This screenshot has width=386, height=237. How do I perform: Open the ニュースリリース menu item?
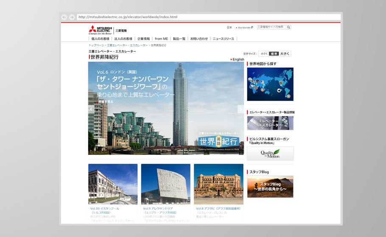[x=223, y=39]
